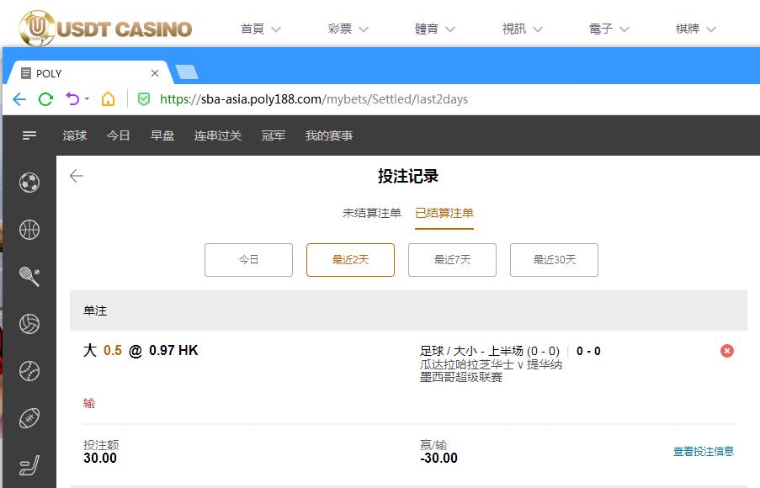Filter bets by 最近30天
This screenshot has width=760, height=488.
pyautogui.click(x=554, y=260)
